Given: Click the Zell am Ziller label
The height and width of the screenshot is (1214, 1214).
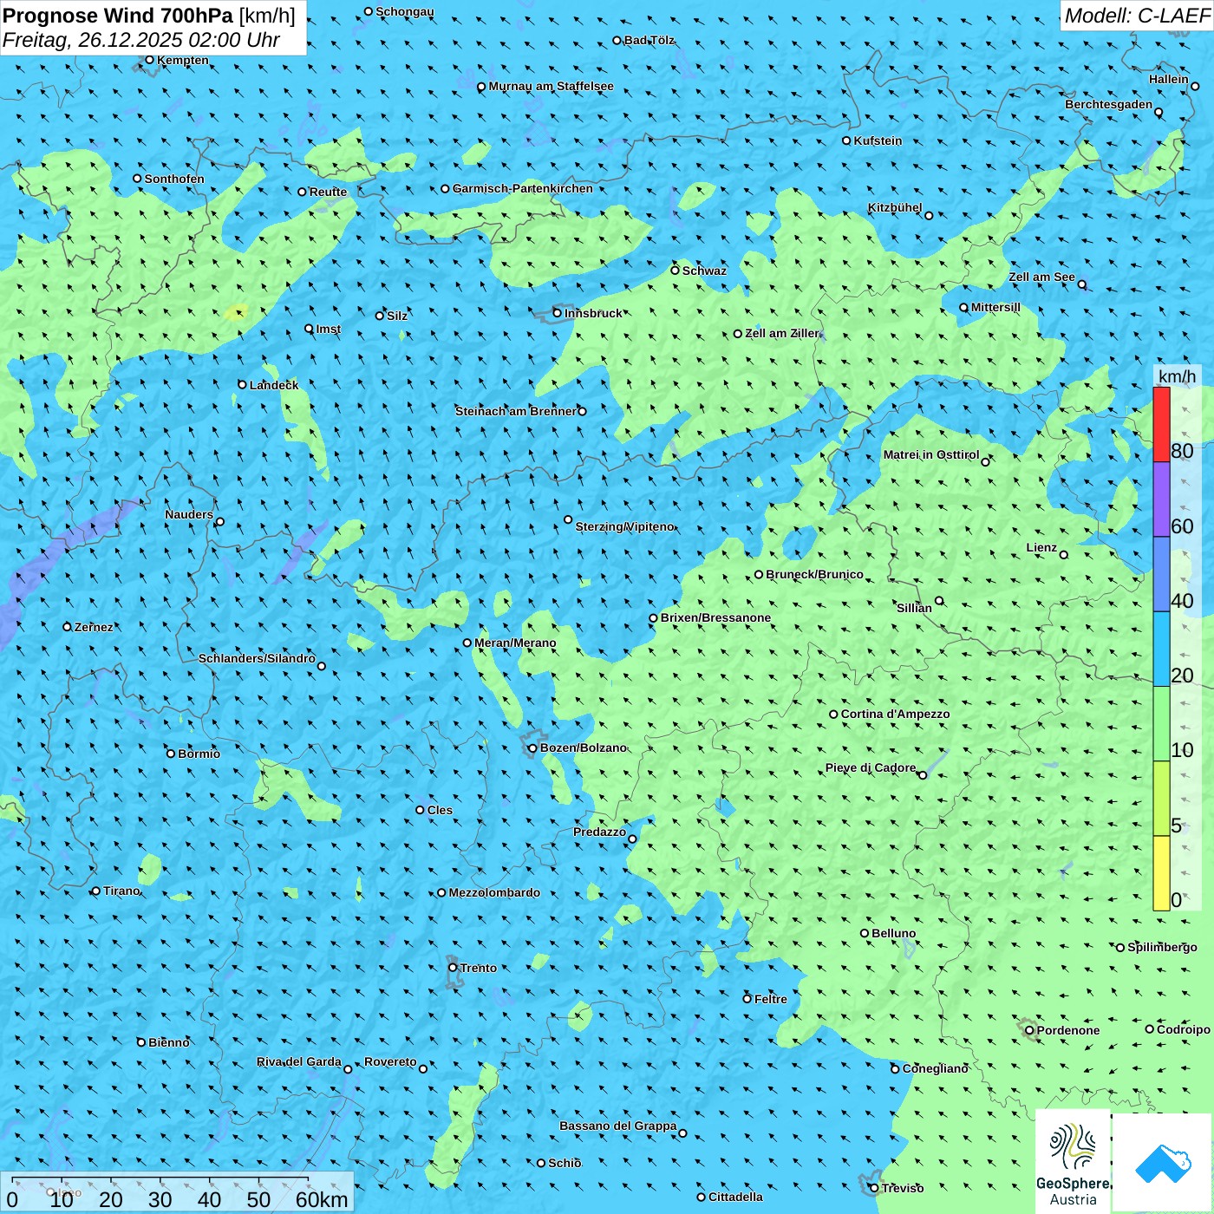Looking at the screenshot, I should coord(782,333).
